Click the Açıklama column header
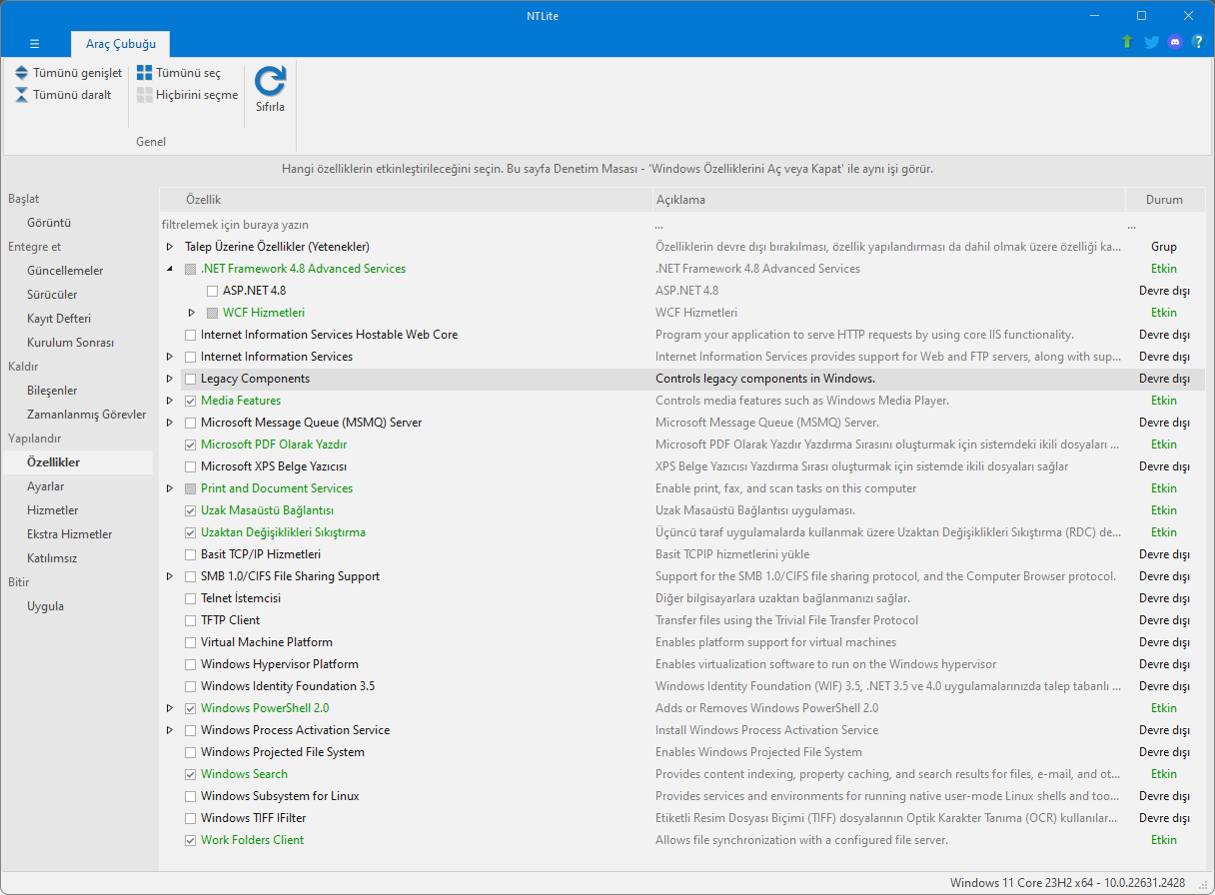This screenshot has height=895, width=1215. pos(888,200)
